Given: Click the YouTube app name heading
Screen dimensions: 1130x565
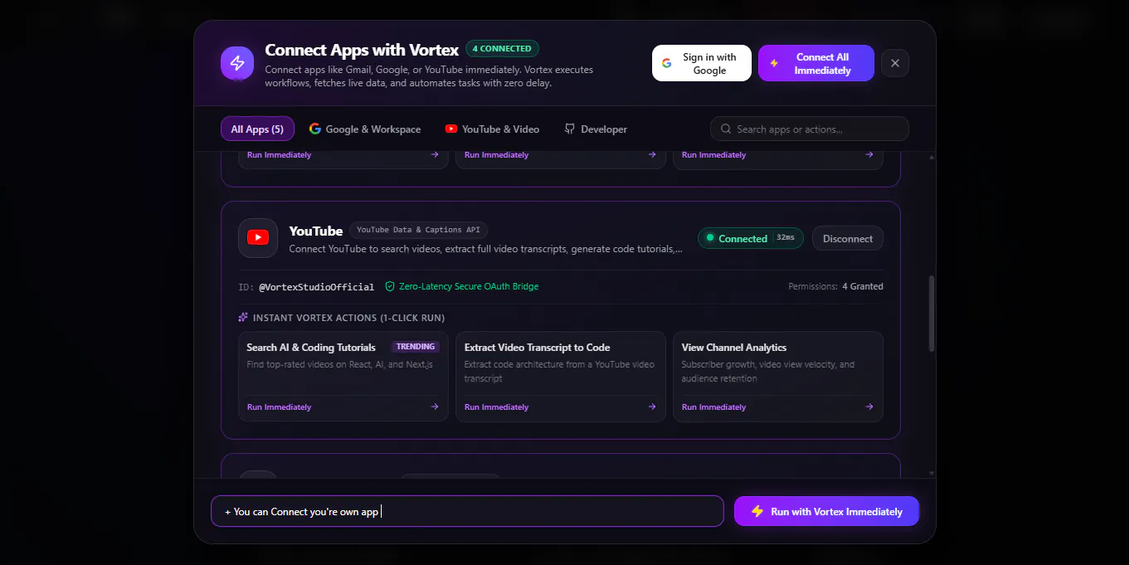Looking at the screenshot, I should click(x=316, y=231).
